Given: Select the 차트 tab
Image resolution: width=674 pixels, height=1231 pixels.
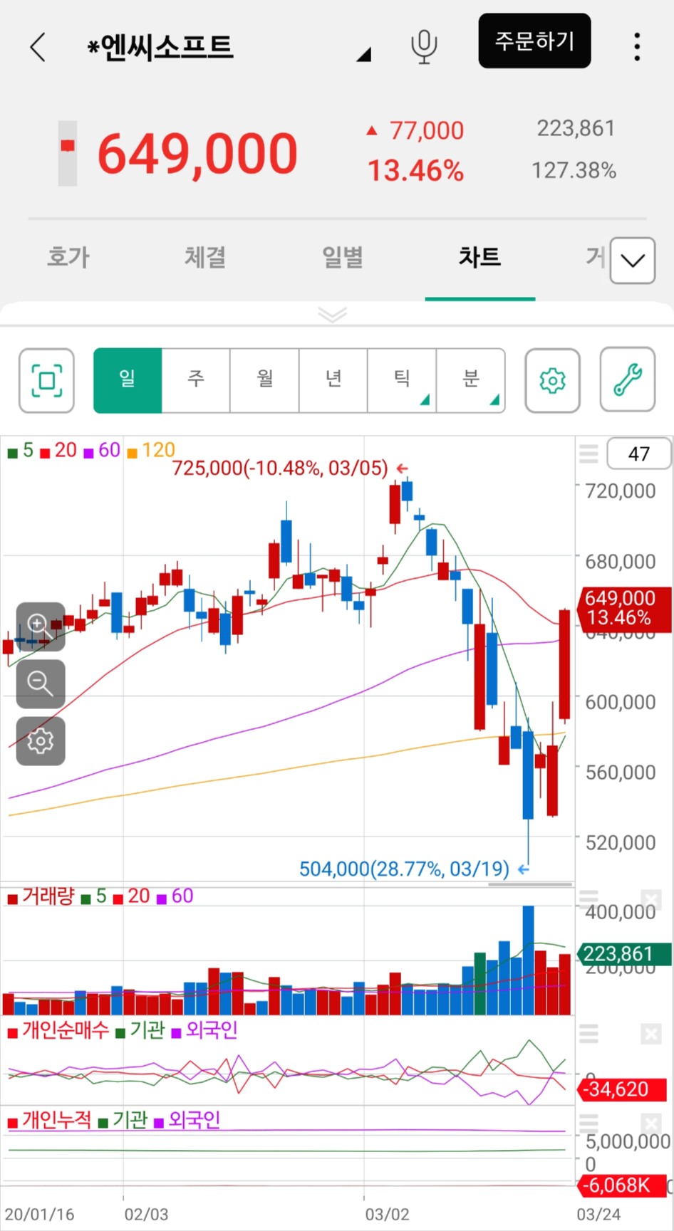Looking at the screenshot, I should coord(479,257).
